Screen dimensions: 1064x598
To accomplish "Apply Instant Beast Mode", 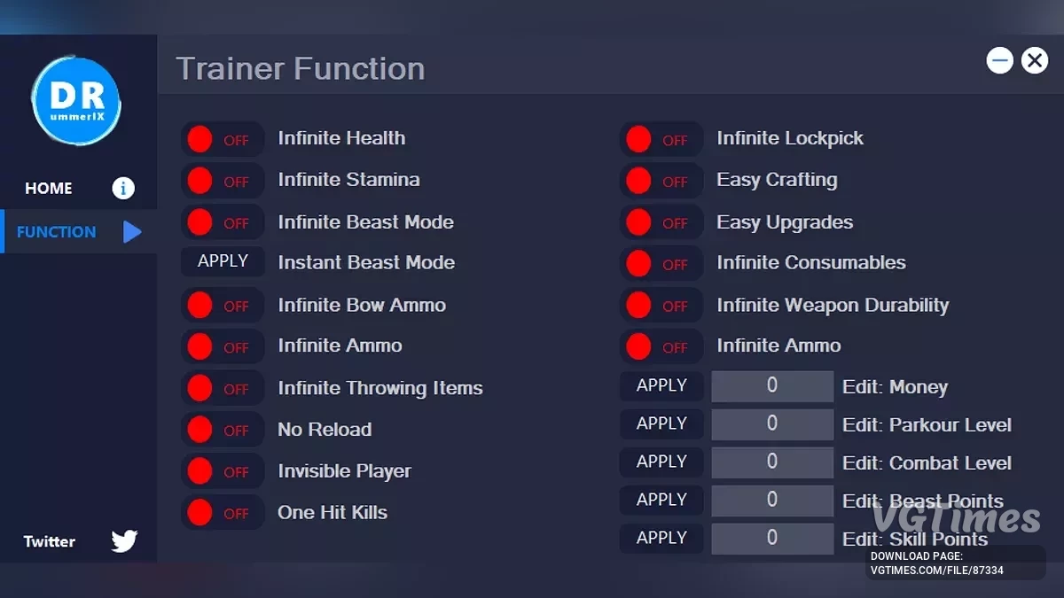I will [223, 261].
